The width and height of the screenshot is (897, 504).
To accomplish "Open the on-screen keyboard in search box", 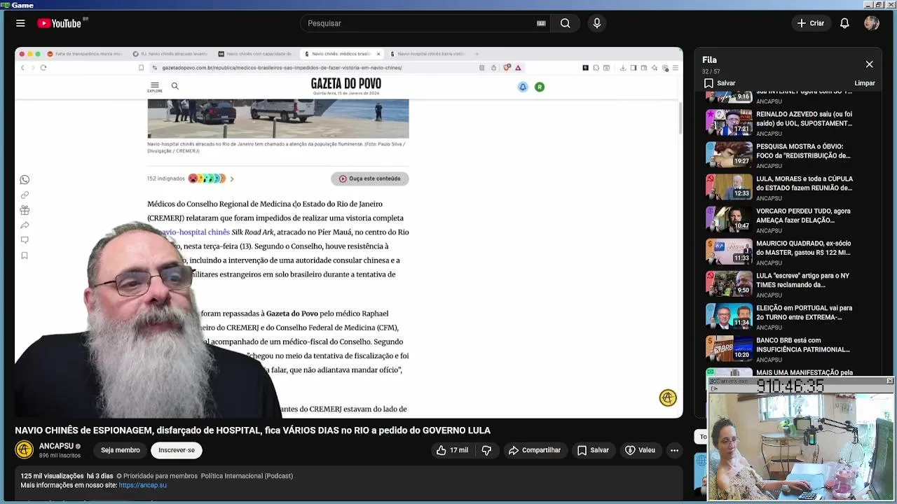I will 541,23.
